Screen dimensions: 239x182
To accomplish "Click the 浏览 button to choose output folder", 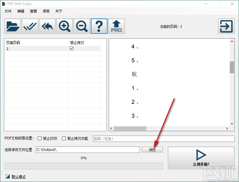I will click(152, 149).
